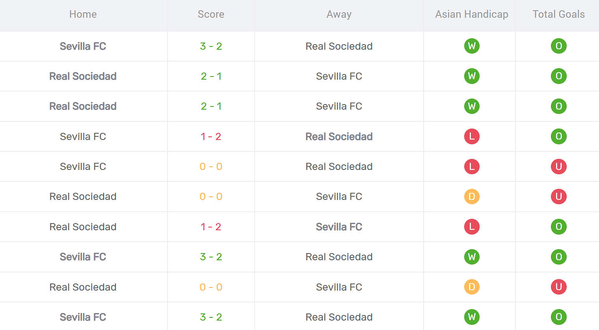Open the O badge for Real Sociedad 1-2 Sevilla FC
Screen dimensions: 599x330
click(558, 227)
